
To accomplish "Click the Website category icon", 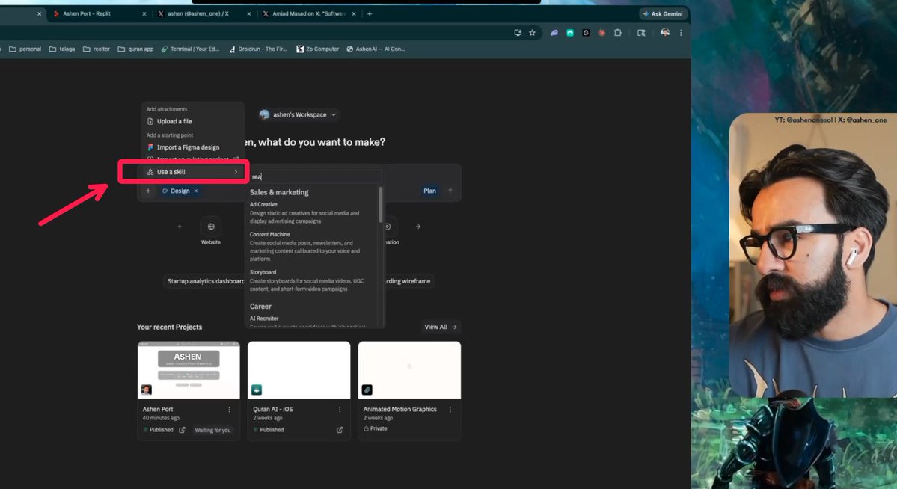I will click(211, 227).
